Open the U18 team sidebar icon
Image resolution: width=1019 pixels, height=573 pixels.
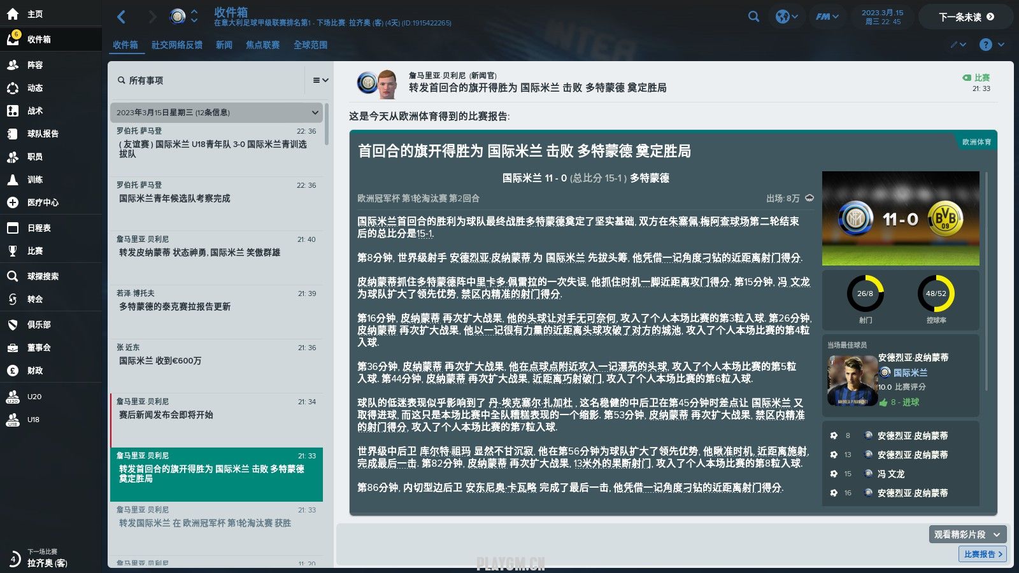point(13,420)
